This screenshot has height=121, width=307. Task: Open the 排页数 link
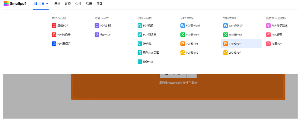[147, 44]
